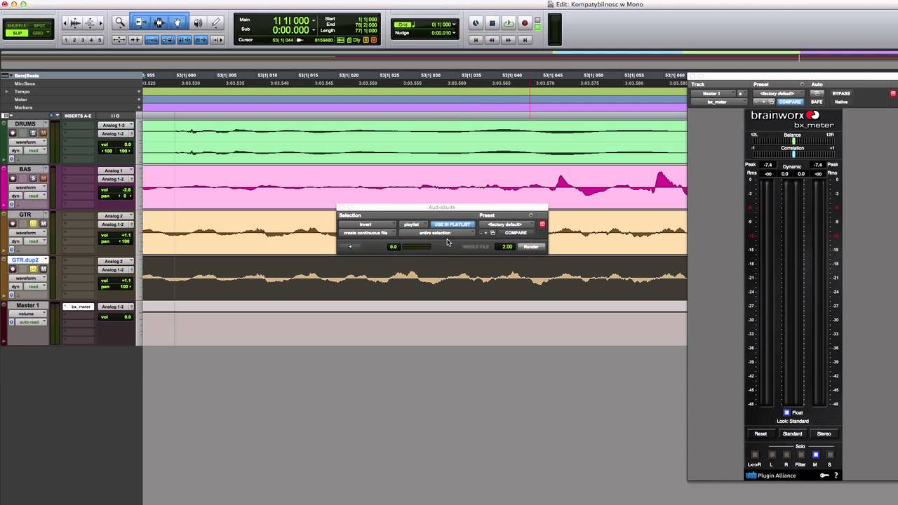Select Slip edit mode
This screenshot has width=898, height=505.
(x=17, y=33)
